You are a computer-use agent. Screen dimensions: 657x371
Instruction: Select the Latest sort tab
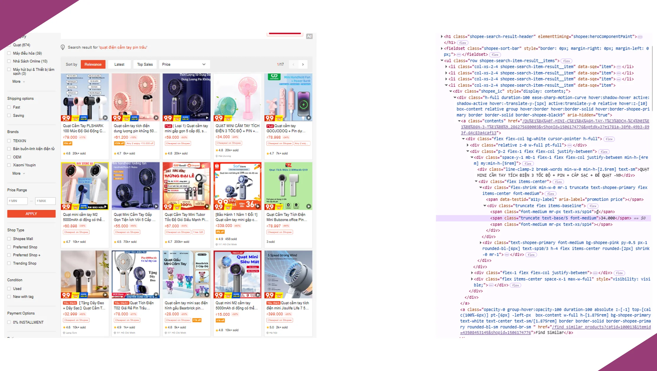click(x=119, y=64)
